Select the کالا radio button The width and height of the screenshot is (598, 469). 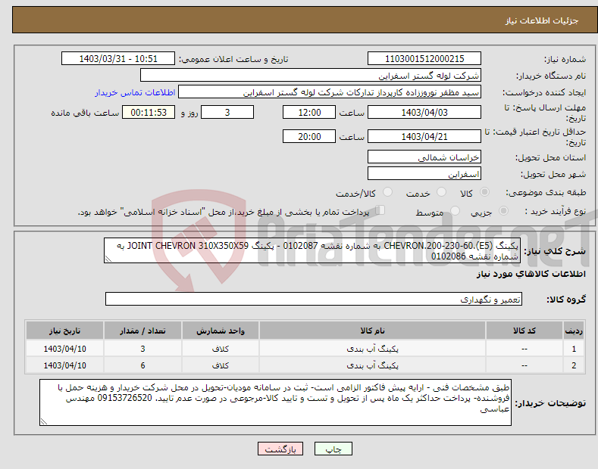coord(484,192)
